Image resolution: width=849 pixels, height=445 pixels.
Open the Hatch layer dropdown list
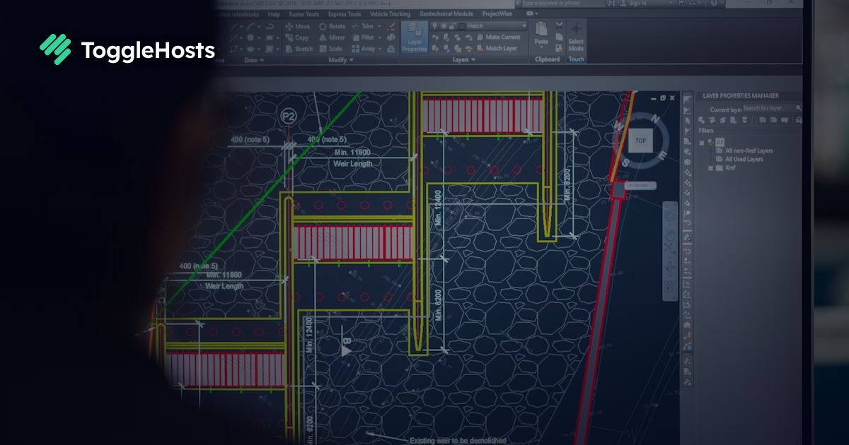click(x=524, y=26)
